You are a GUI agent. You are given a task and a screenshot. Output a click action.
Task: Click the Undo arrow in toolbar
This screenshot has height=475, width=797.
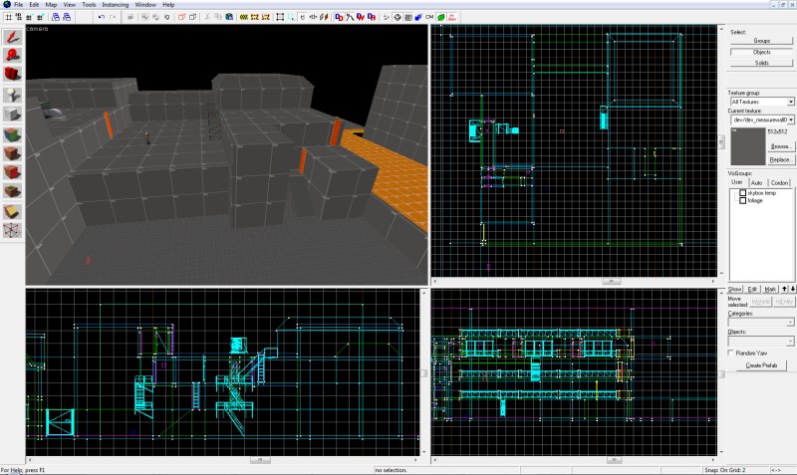(102, 17)
